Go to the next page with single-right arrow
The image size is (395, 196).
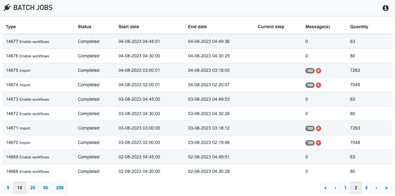pyautogui.click(x=376, y=188)
